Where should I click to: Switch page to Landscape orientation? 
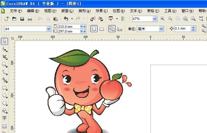(102, 29)
